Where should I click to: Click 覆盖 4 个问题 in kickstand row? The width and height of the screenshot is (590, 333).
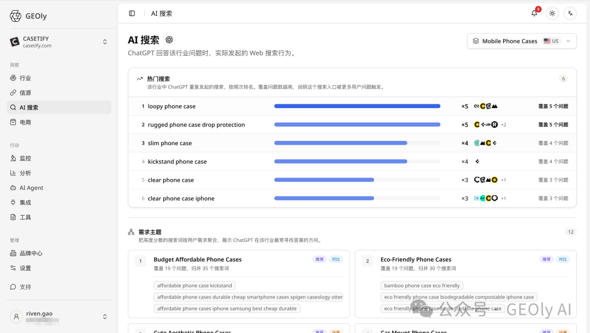tap(553, 162)
